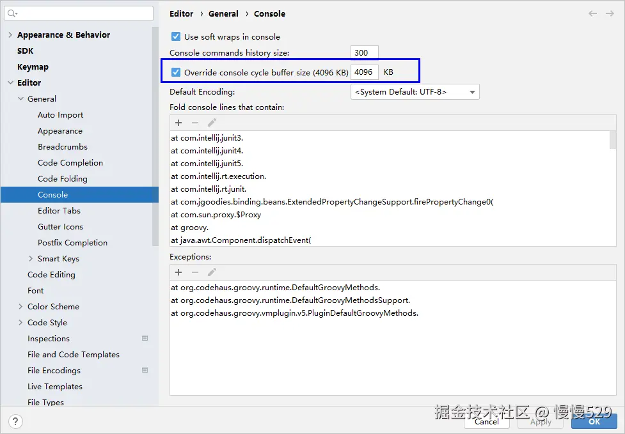Add a fold console lines pattern
Screen dimensions: 625x434
178,123
